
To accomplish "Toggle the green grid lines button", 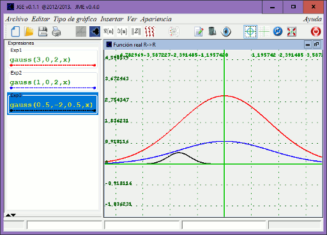I will coord(264,32).
